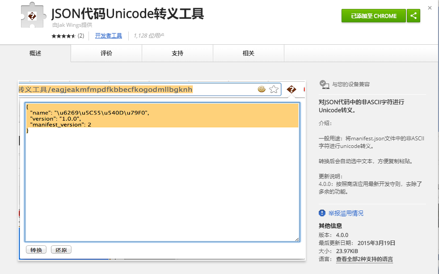Click the extension screenshot preview image
Image resolution: width=439 pixels, height=274 pixels.
click(x=162, y=170)
